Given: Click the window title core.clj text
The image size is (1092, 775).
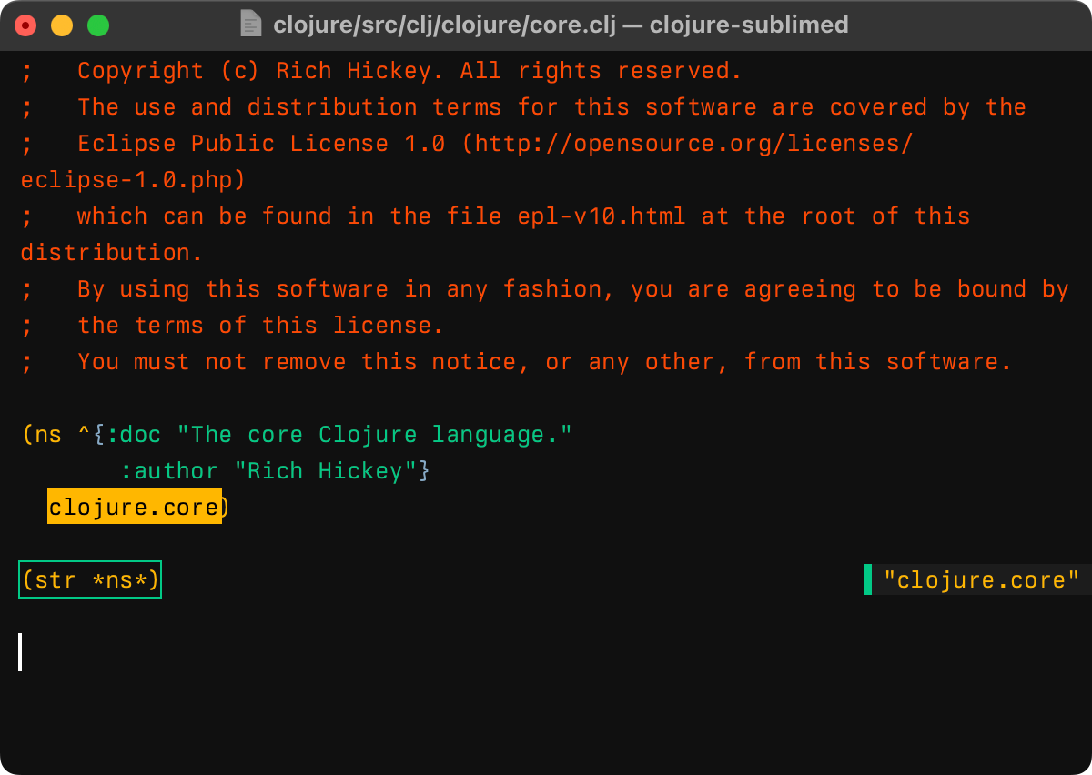Looking at the screenshot, I should point(561,25).
